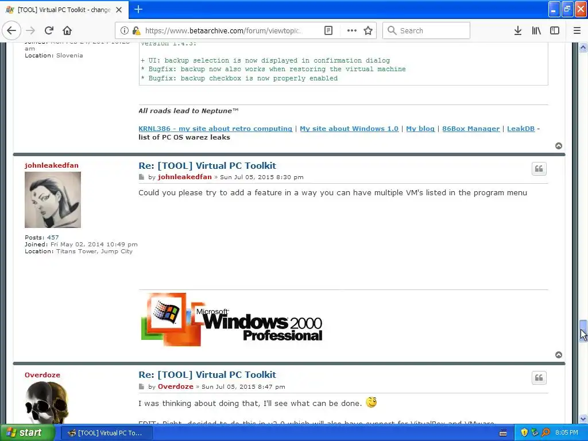Image resolution: width=588 pixels, height=441 pixels.
Task: Bookmark this page with the star
Action: tap(368, 30)
